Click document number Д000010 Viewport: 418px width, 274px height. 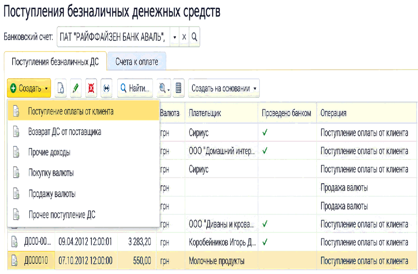[x=36, y=260]
